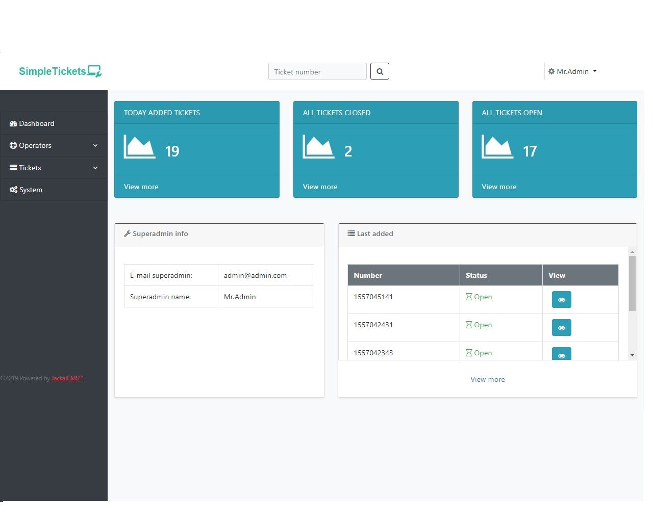This screenshot has width=653, height=522.
Task: Click View more under All Tickets Open
Action: point(499,187)
